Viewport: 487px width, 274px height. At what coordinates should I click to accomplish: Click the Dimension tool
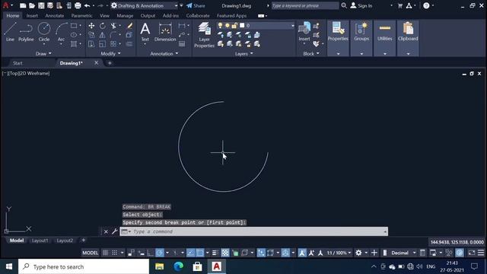pos(165,32)
